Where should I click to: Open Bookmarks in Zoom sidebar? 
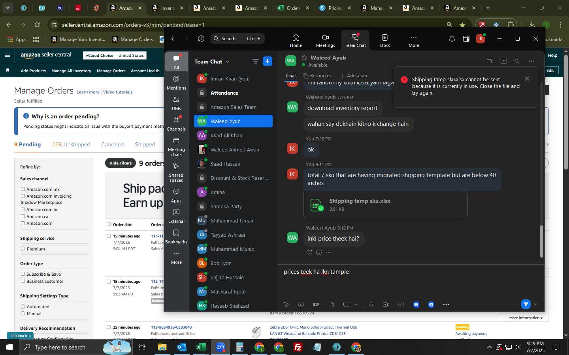[x=176, y=237]
